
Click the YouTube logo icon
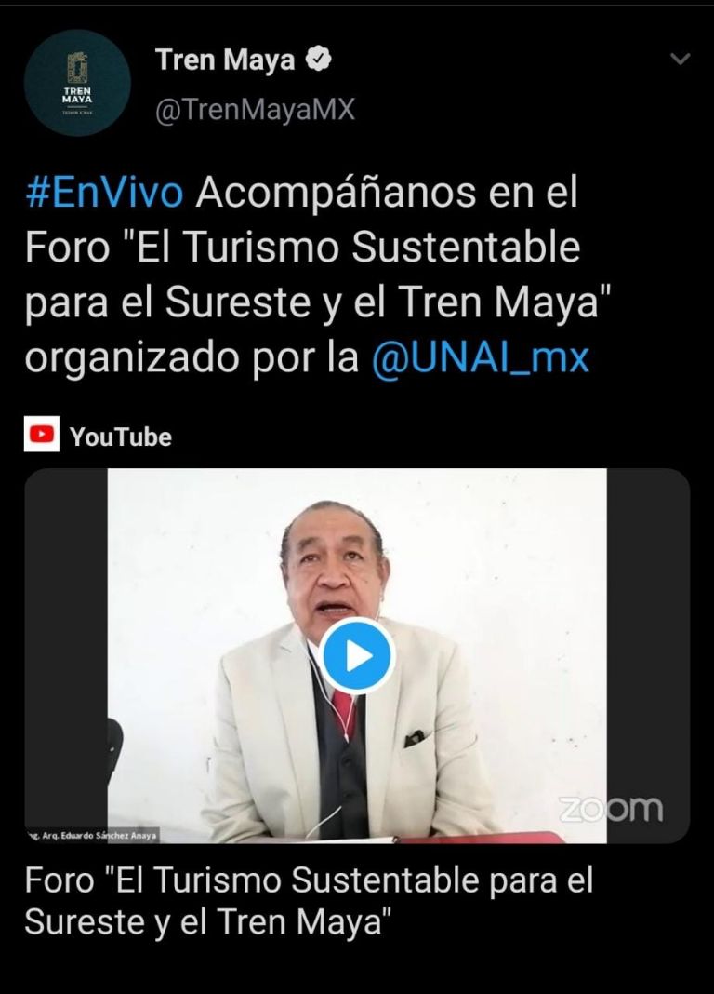click(42, 434)
